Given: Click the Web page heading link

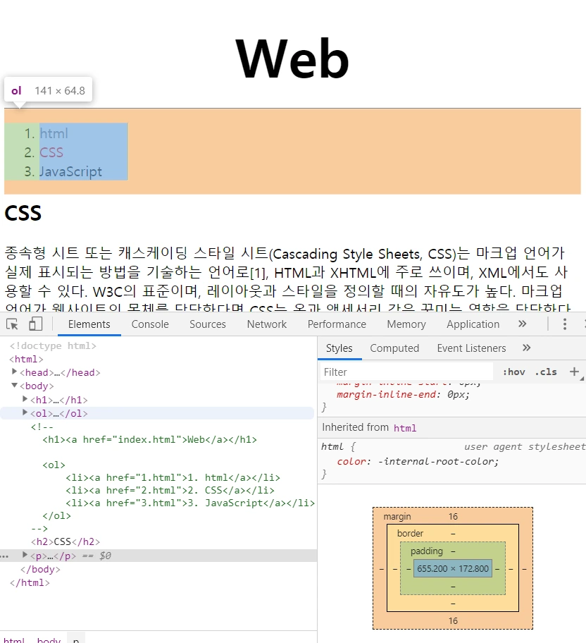Looking at the screenshot, I should (x=292, y=59).
